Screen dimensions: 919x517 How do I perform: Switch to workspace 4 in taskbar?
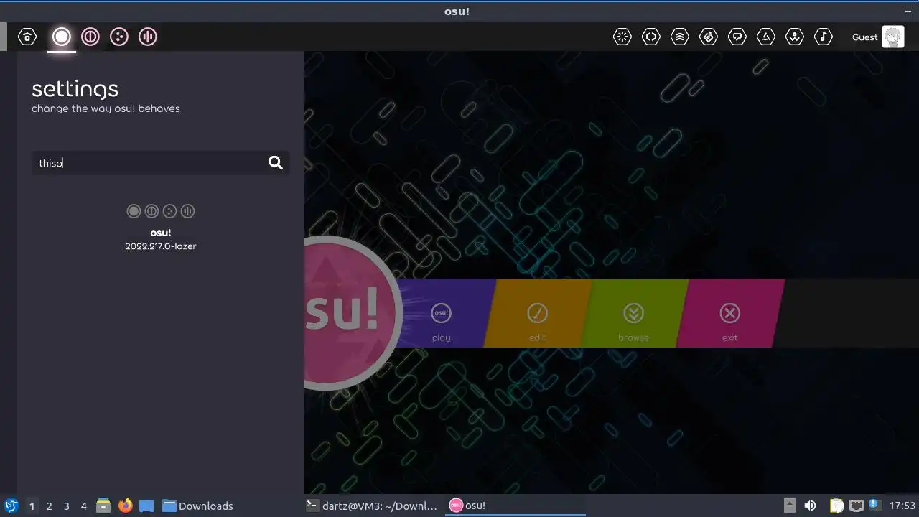pyautogui.click(x=83, y=506)
